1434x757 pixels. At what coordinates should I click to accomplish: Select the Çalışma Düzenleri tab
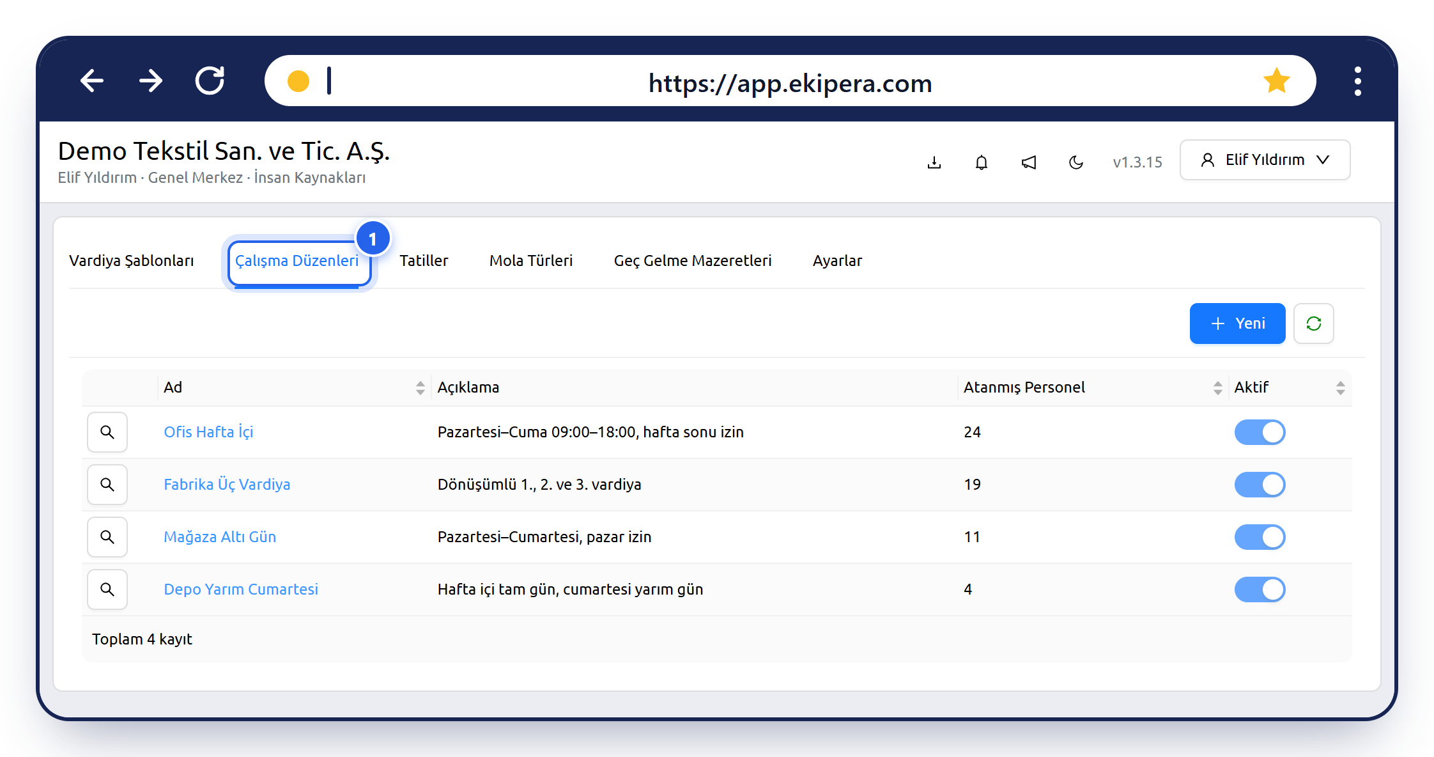pos(297,261)
